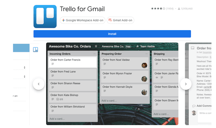Click the Awesome Bike Co. team name
Image resolution: width=216 pixels, height=128 pixels.
coord(113,46)
